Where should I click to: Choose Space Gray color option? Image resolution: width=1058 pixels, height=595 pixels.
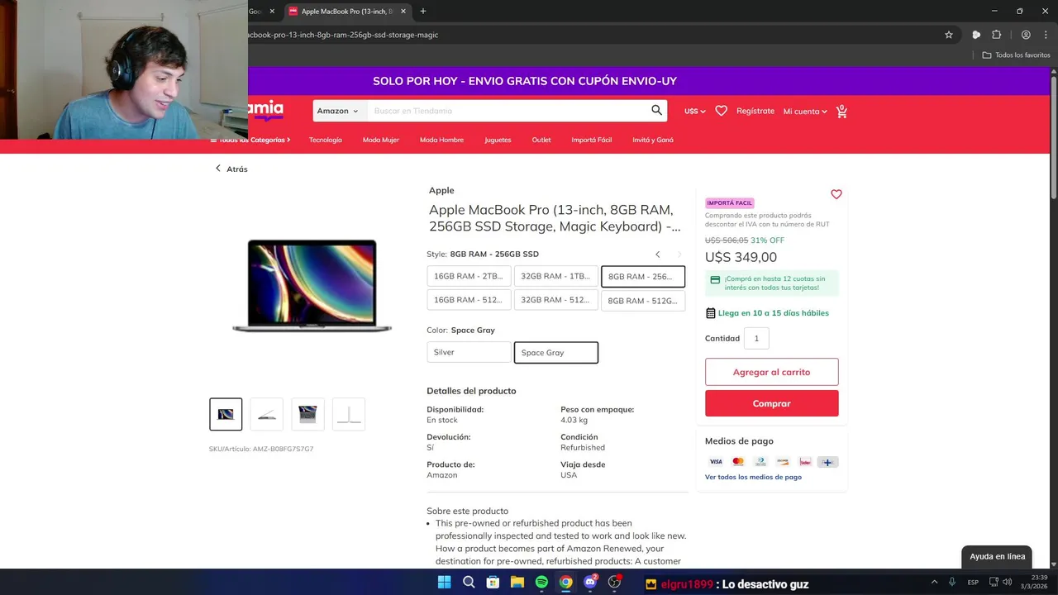click(x=556, y=352)
